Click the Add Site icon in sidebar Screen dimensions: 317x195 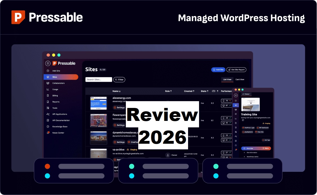click(48, 71)
